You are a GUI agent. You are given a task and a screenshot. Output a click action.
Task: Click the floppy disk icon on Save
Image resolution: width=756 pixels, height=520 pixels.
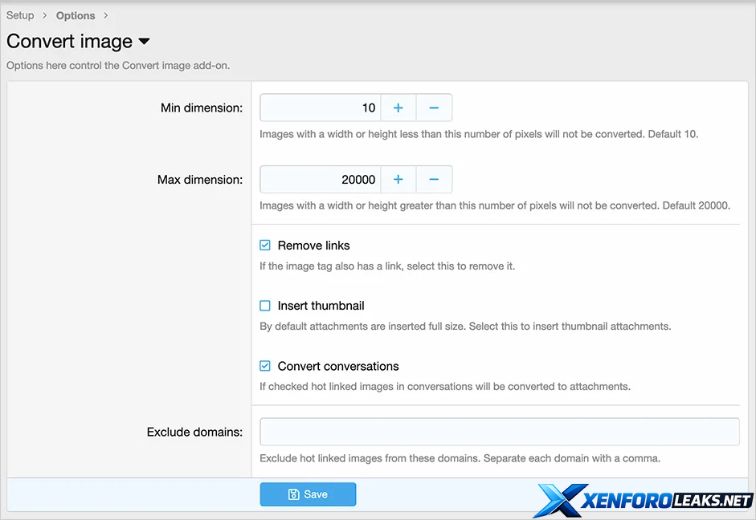click(x=293, y=494)
